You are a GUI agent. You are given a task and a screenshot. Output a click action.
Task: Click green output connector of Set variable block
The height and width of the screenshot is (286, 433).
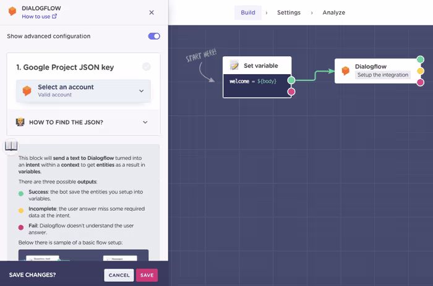click(291, 80)
